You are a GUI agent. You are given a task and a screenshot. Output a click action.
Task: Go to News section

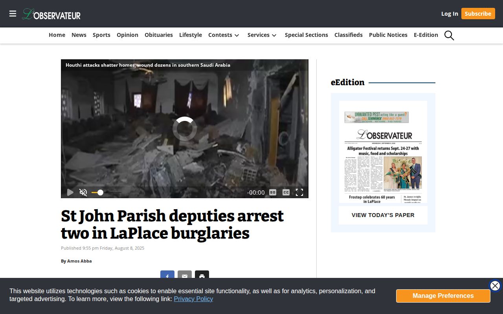79,35
